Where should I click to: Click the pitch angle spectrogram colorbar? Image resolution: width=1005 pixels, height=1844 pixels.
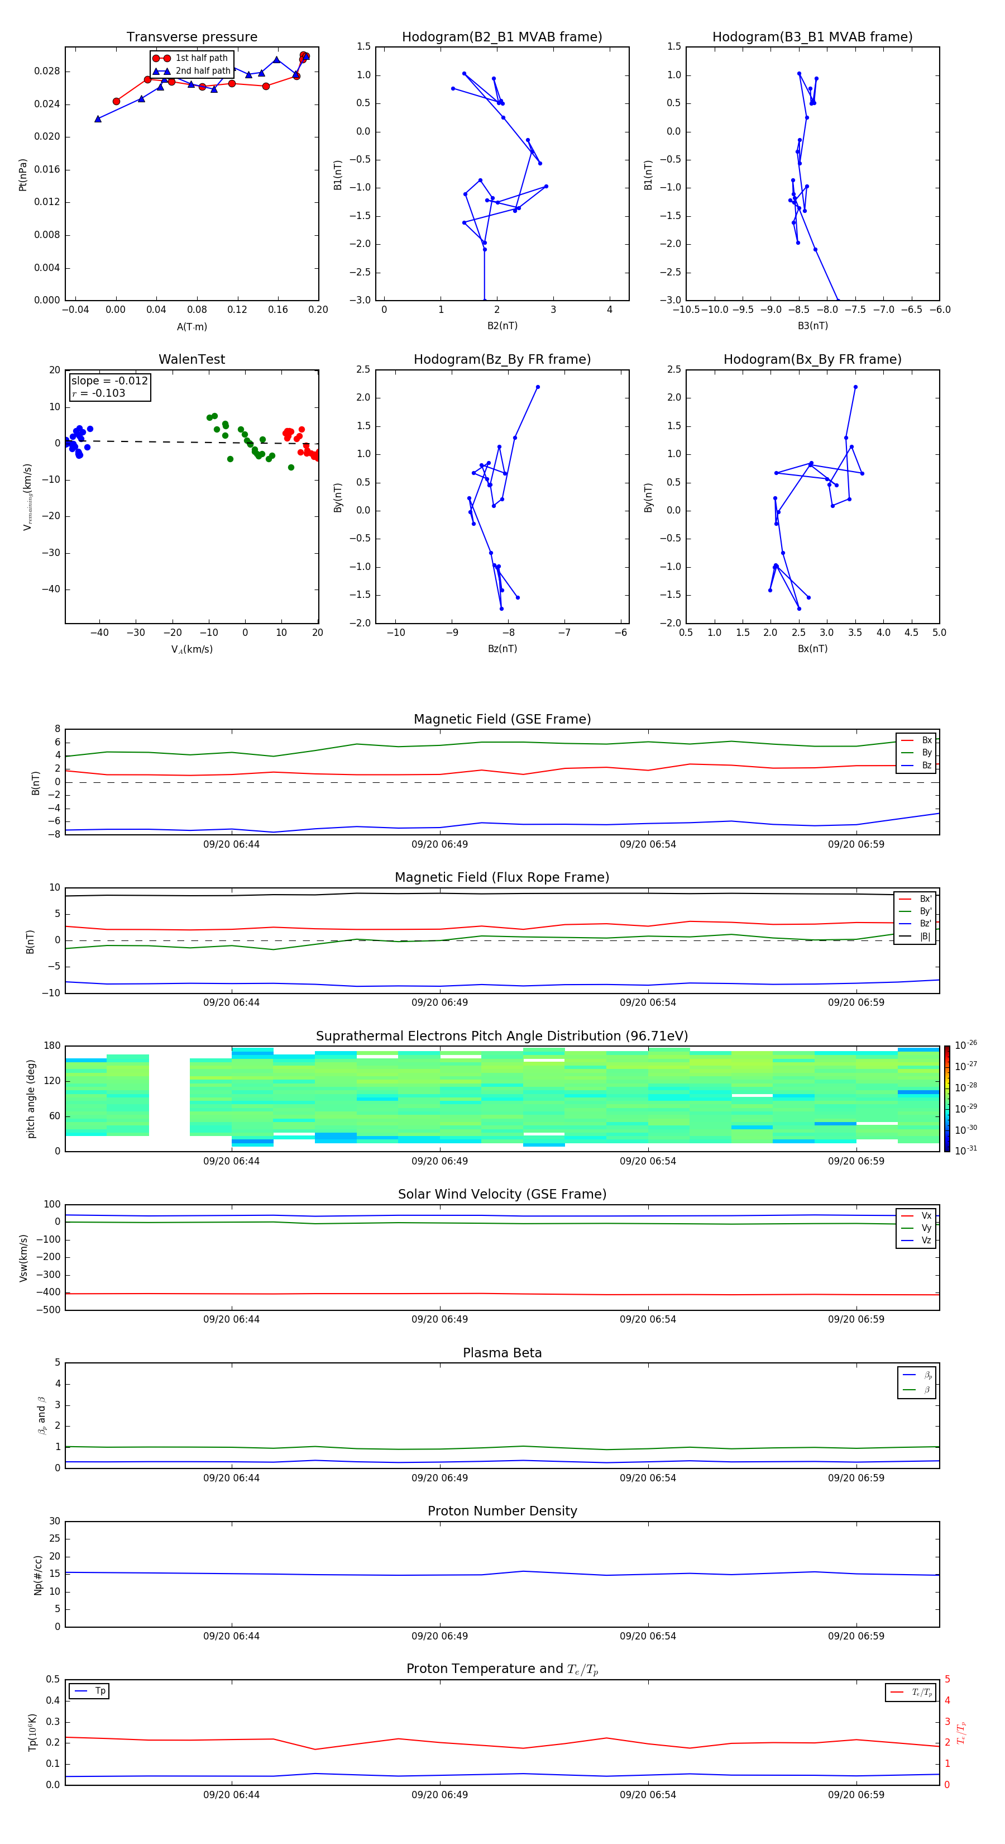click(947, 1099)
